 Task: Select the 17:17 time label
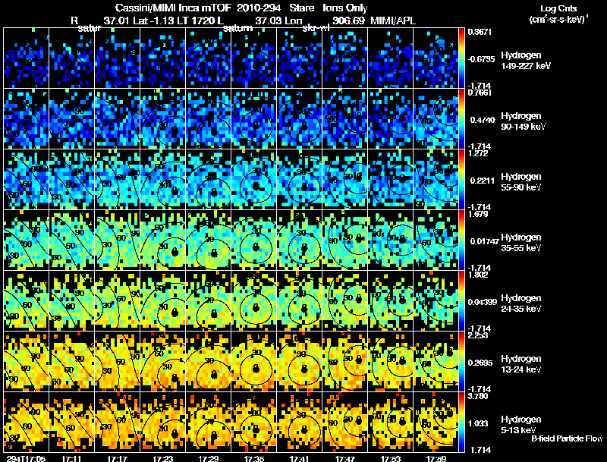click(x=118, y=458)
